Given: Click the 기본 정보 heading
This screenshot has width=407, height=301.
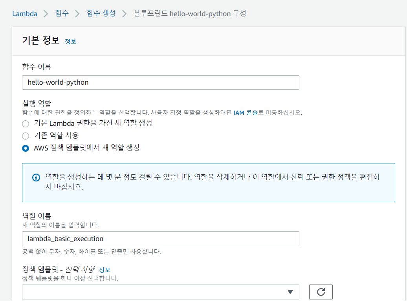Looking at the screenshot, I should pos(41,40).
